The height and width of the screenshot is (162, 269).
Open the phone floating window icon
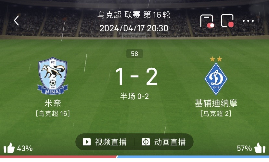tap(207, 21)
